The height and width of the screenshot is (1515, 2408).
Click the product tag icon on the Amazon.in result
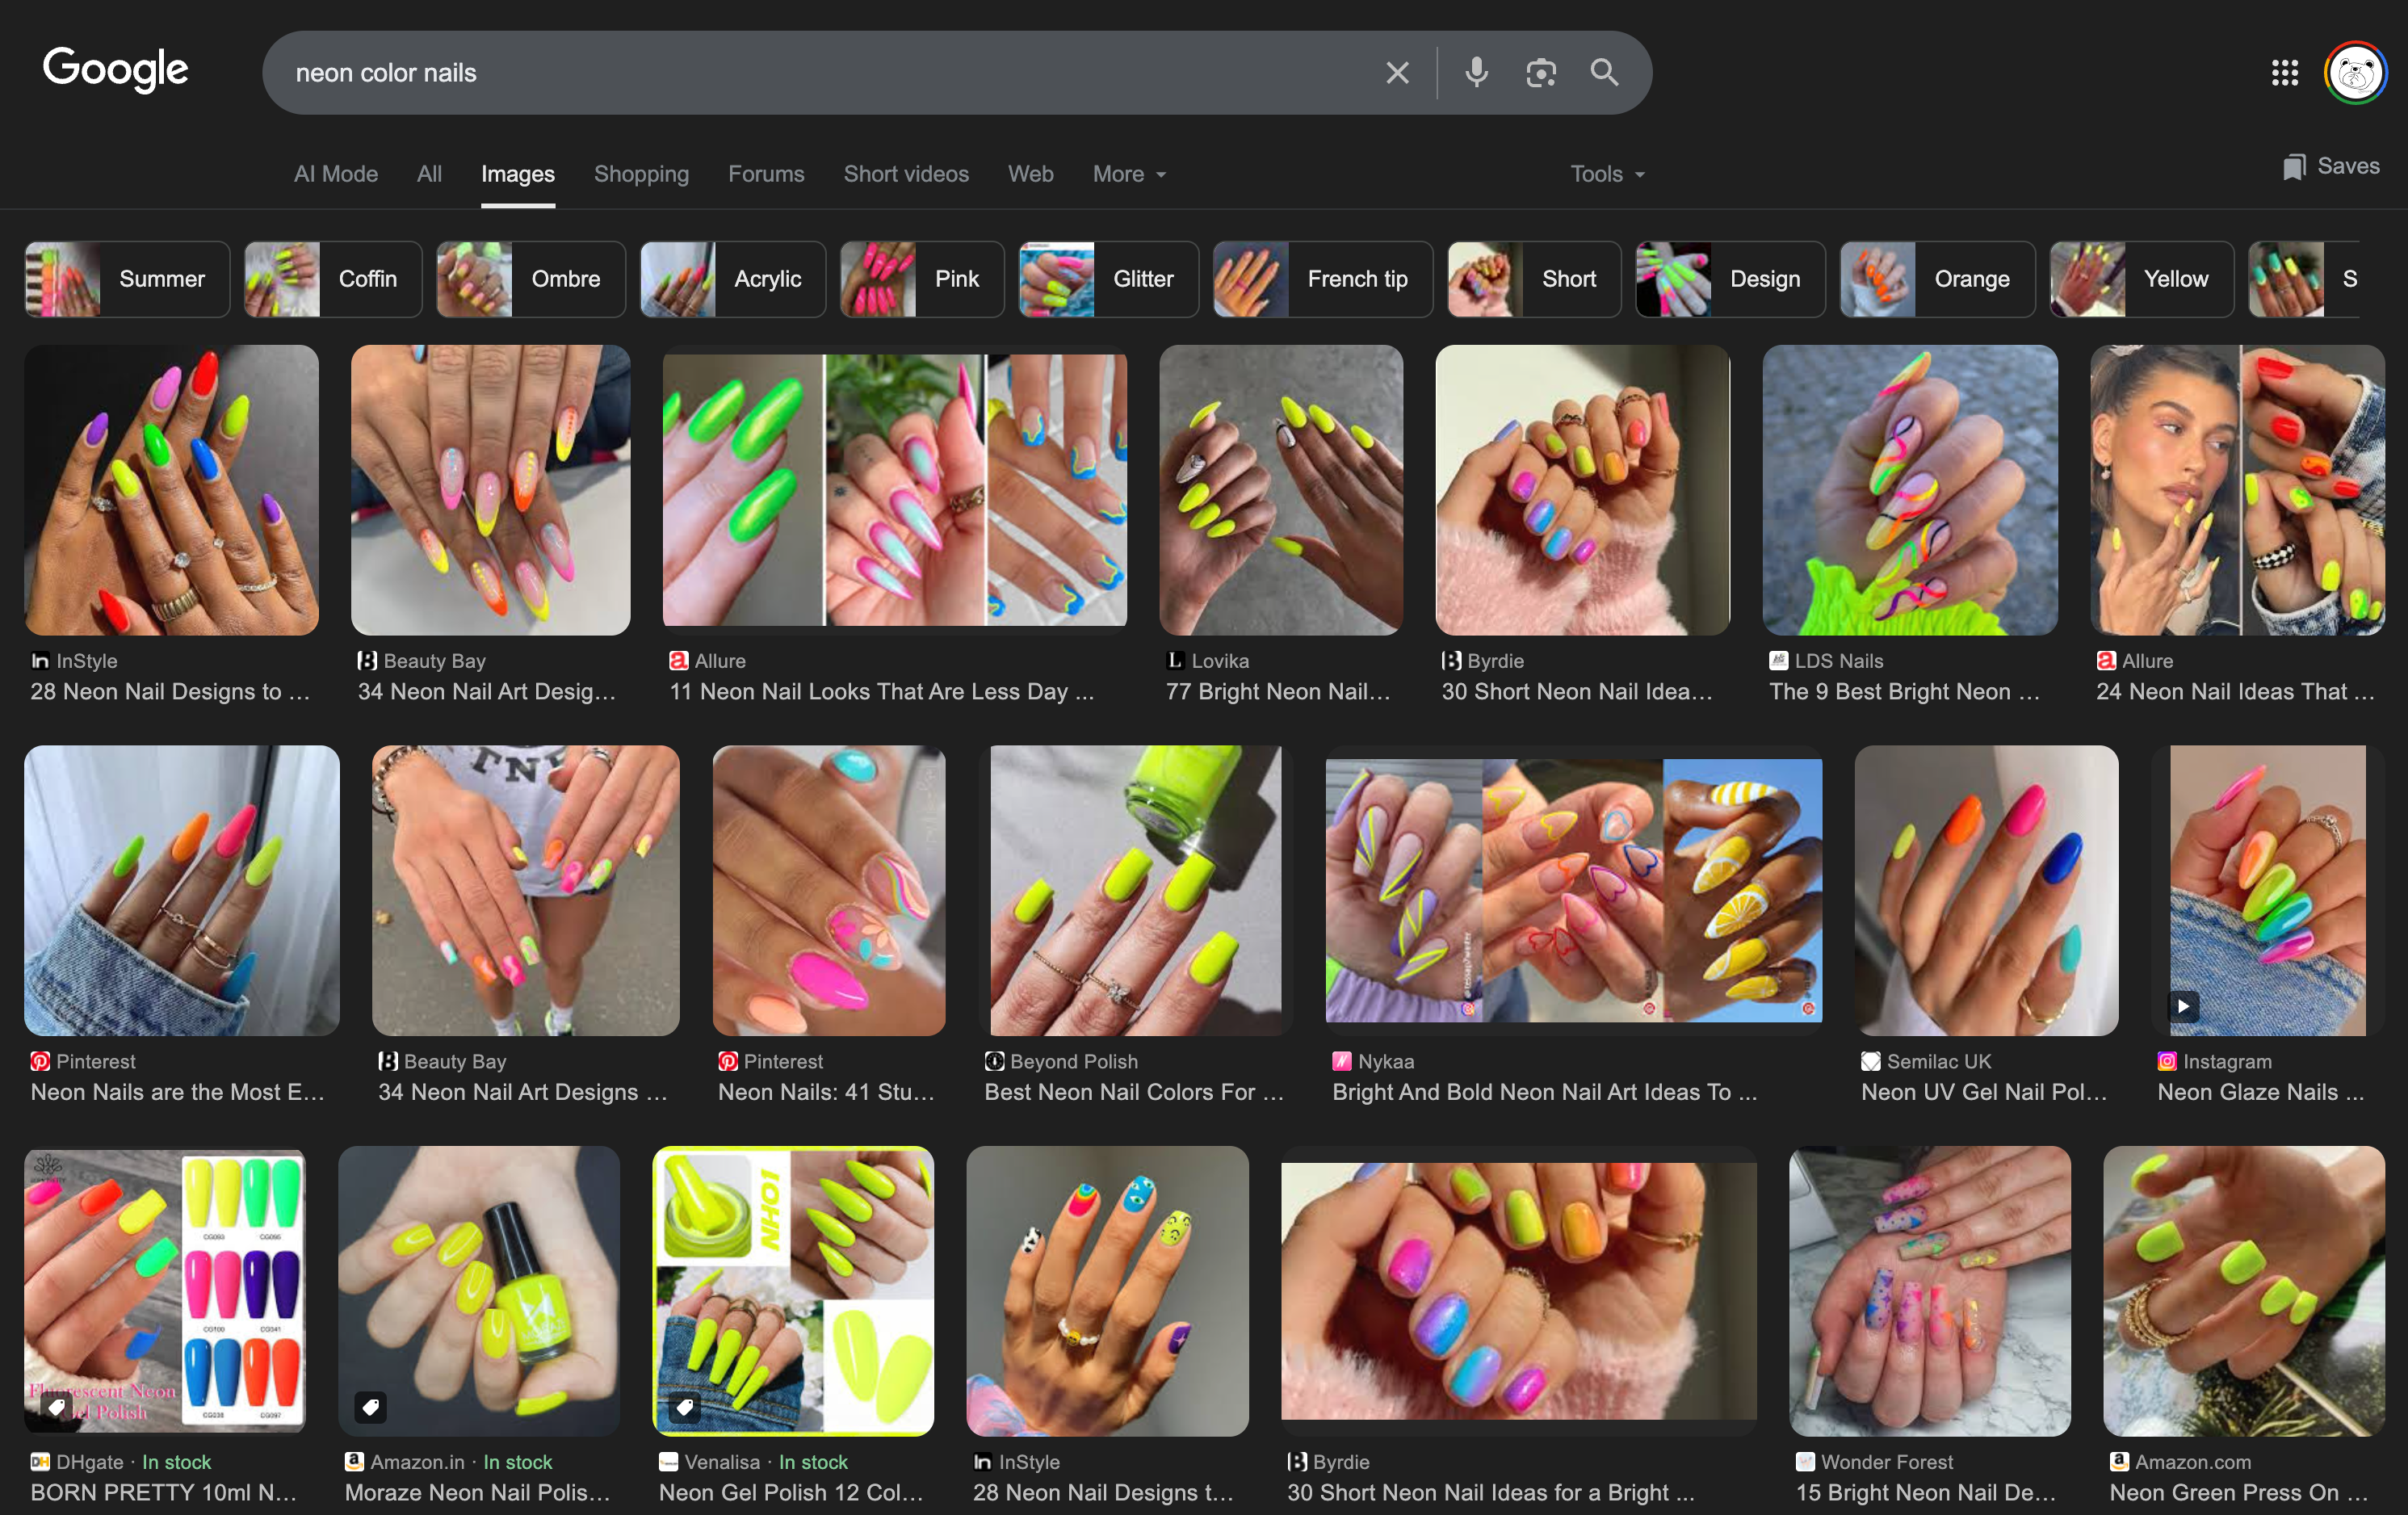tap(371, 1408)
